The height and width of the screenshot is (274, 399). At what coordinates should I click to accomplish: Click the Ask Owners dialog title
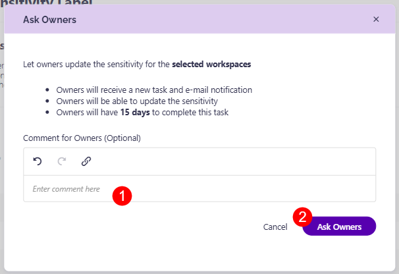coord(49,20)
